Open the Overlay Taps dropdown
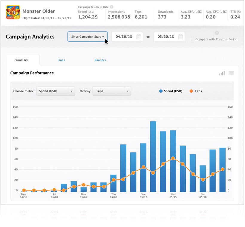Image resolution: width=245 pixels, height=227 pixels. (112, 91)
